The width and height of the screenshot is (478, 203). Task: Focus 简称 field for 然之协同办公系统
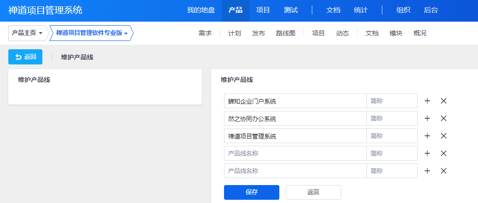coord(392,118)
